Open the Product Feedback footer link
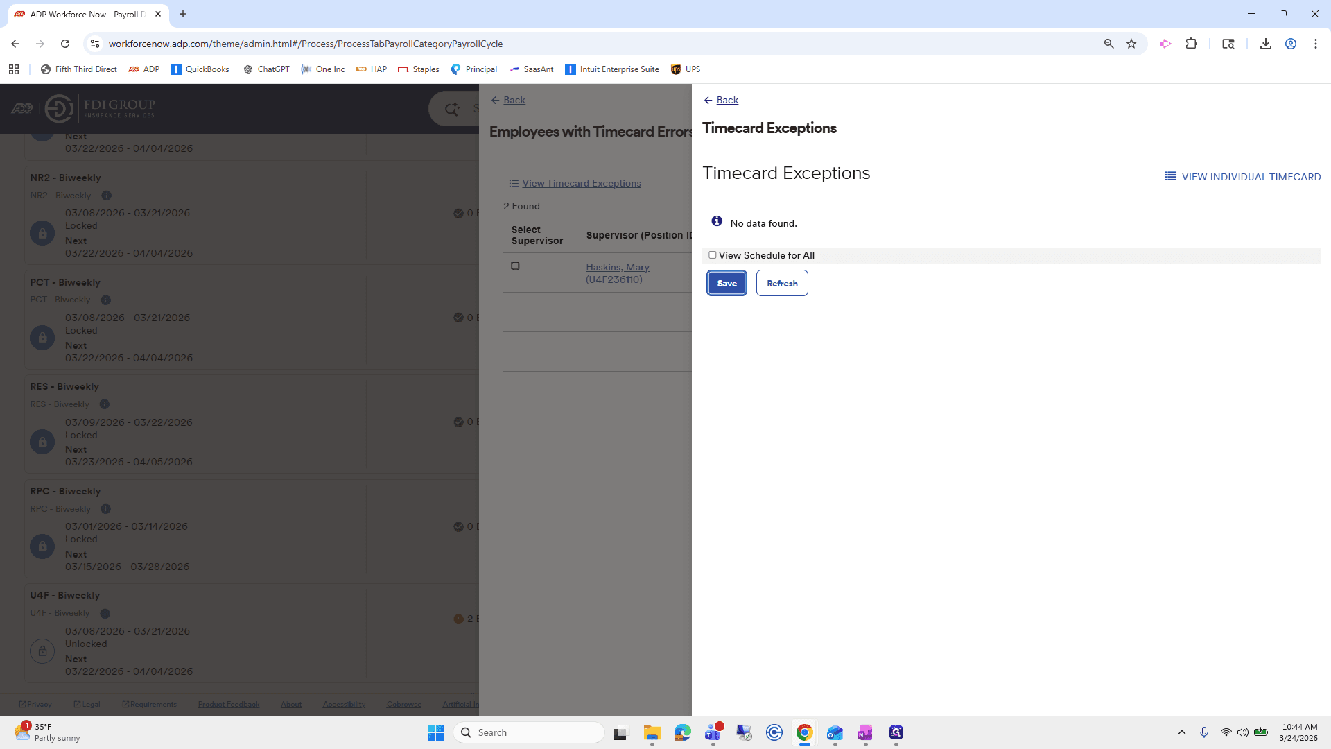 pyautogui.click(x=229, y=705)
